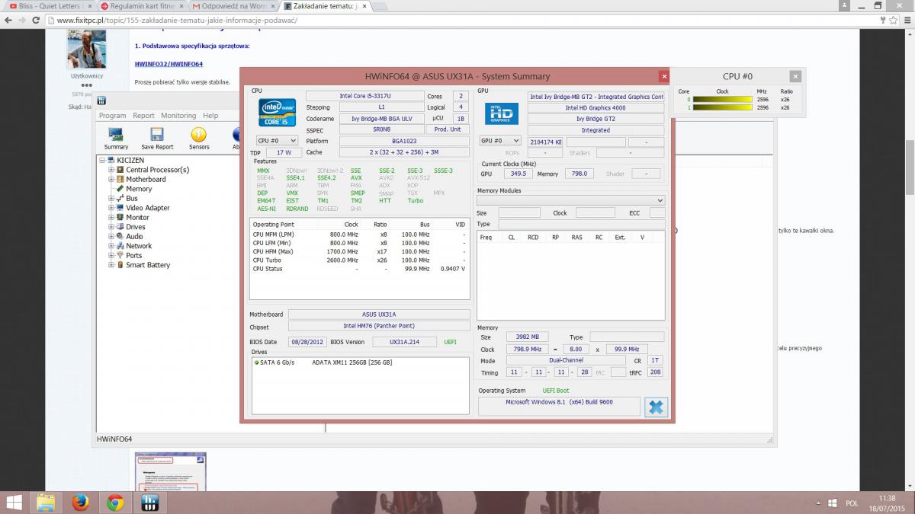Viewport: 915px width, 514px height.
Task: Go back in Chrome browser
Action: (8, 20)
